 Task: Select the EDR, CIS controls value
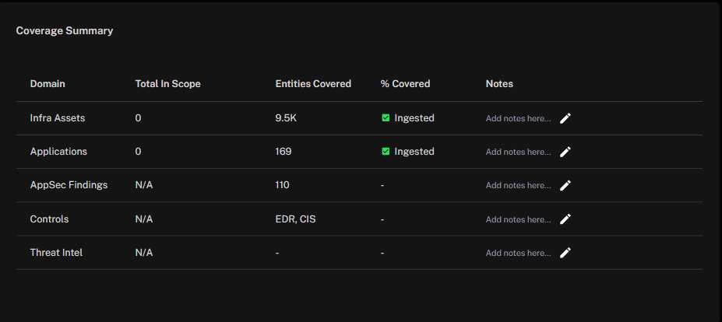pos(296,219)
